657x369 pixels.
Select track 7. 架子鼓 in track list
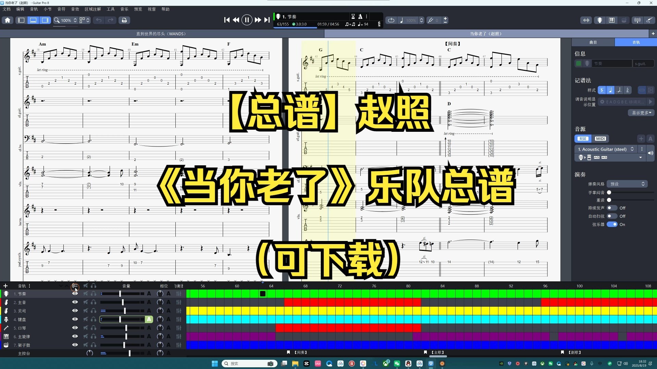22,345
